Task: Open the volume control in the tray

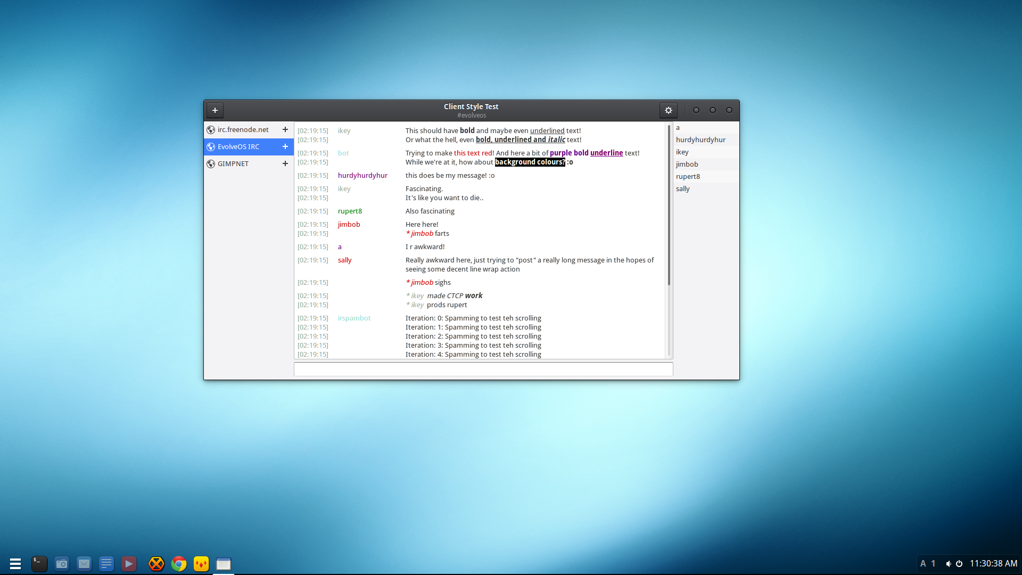Action: pos(948,564)
